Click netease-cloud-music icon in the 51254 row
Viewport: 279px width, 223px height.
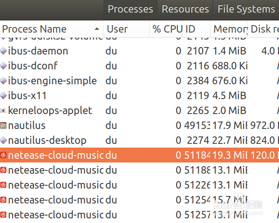tap(3, 200)
